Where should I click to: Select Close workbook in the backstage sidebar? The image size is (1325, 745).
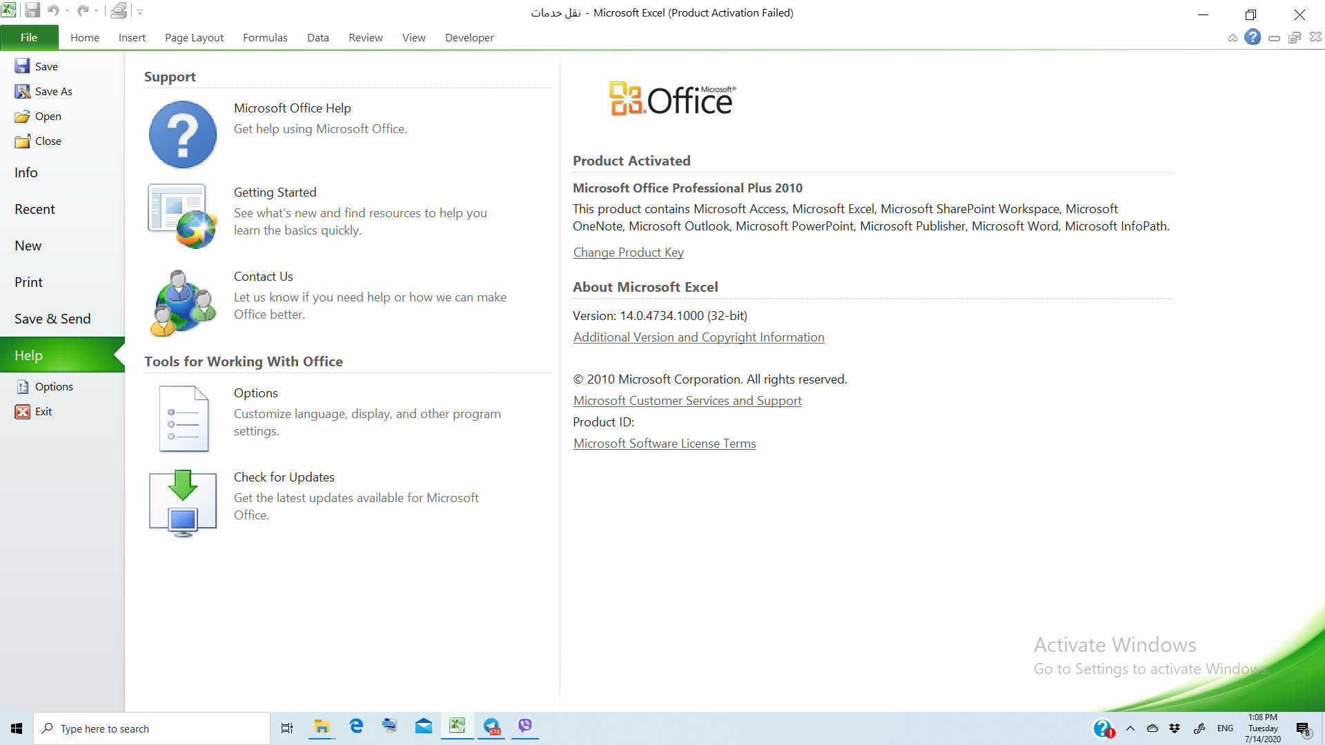click(x=38, y=141)
